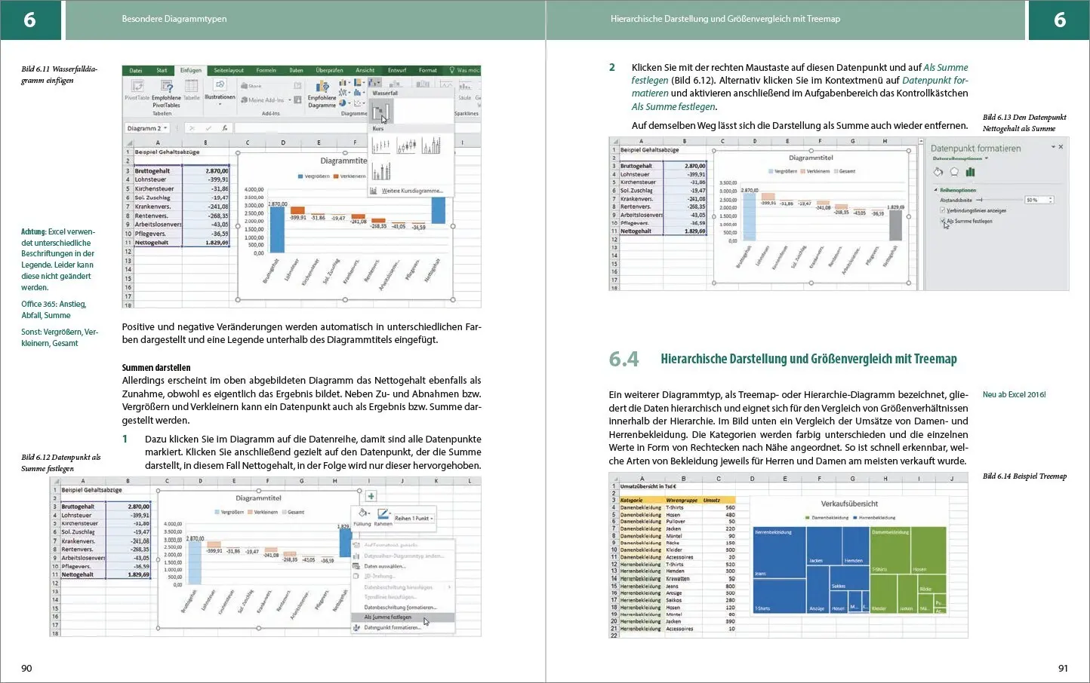
Task: Click Füllung paint bucket icon in mini toolbar
Action: pos(362,513)
